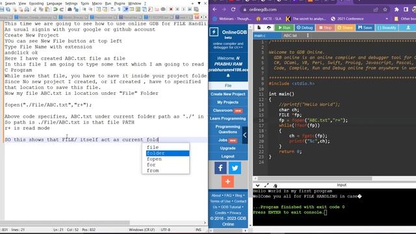Open the Replace dialog icon in Notepad++

coord(76,9)
